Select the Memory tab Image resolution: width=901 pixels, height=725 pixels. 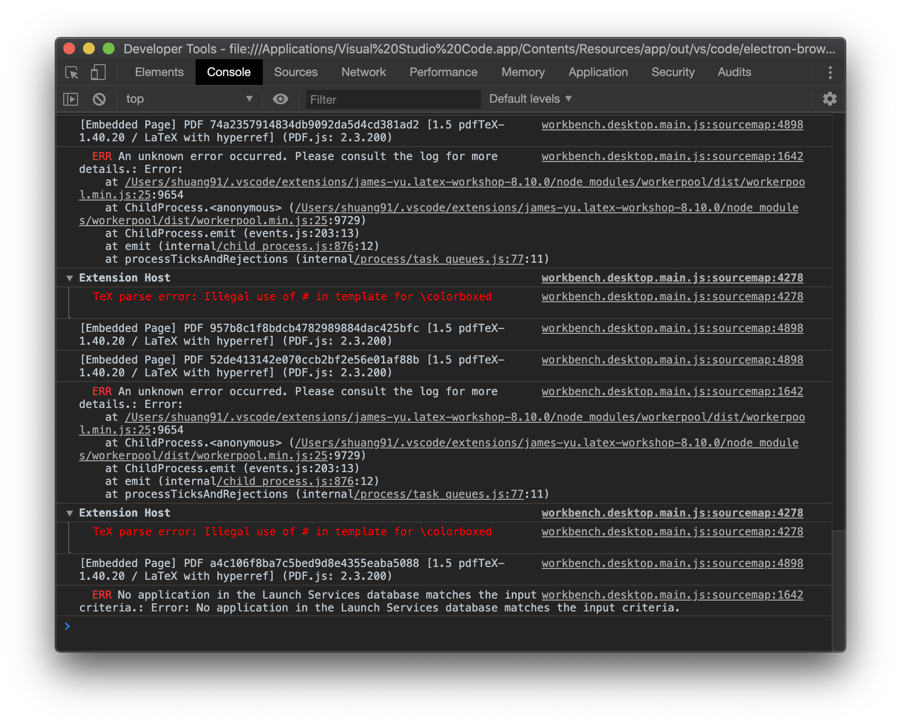[523, 72]
